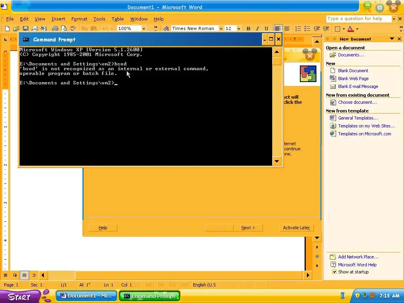
Task: Open Microsoft Word Help link
Action: coord(357,265)
